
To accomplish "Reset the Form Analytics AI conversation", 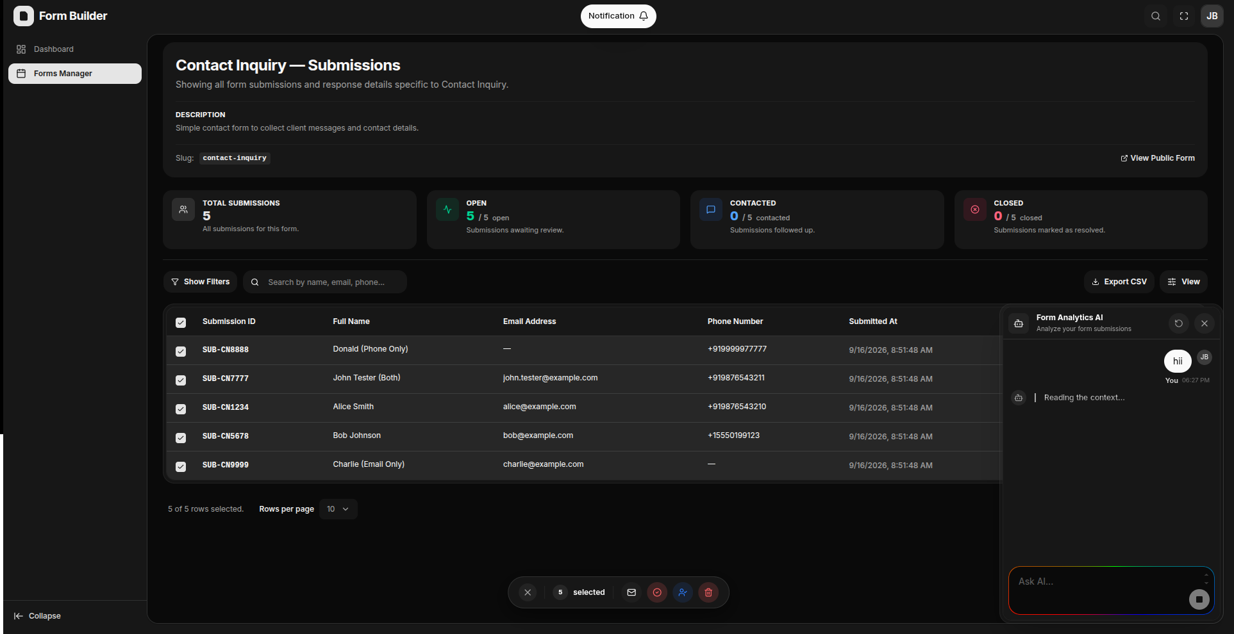I will click(1178, 323).
